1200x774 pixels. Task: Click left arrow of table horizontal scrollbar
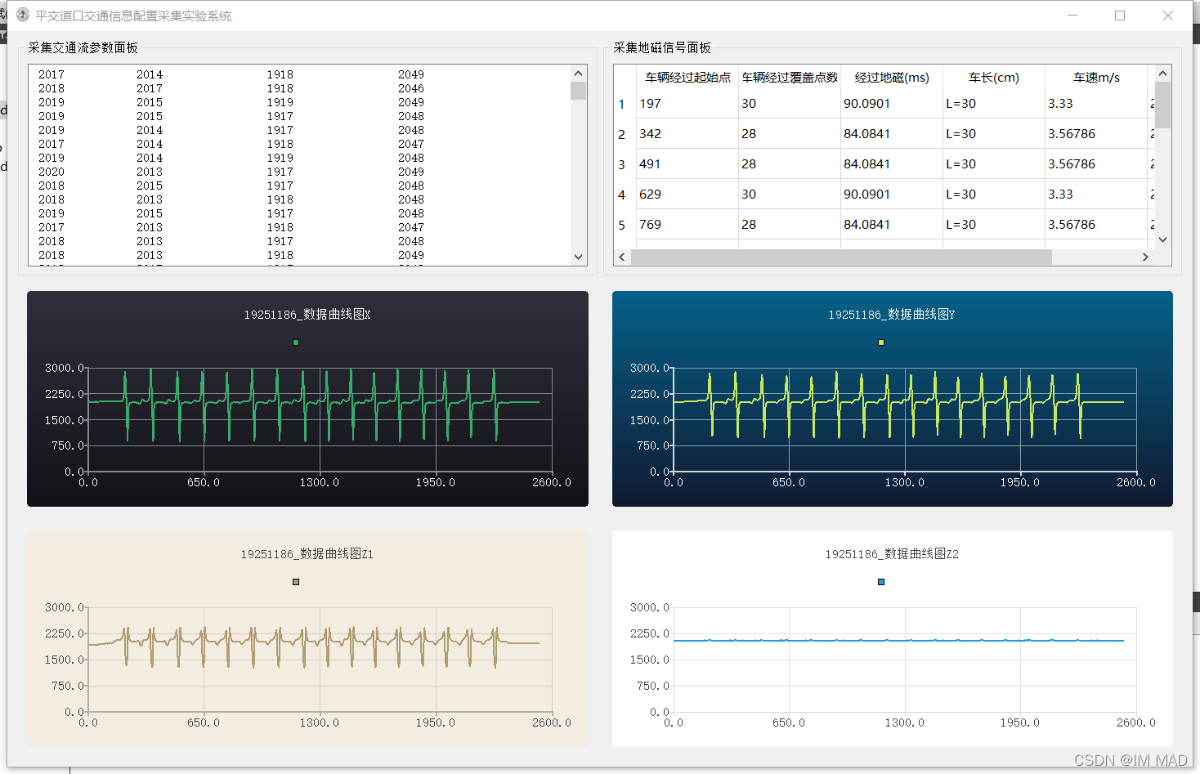[x=622, y=257]
